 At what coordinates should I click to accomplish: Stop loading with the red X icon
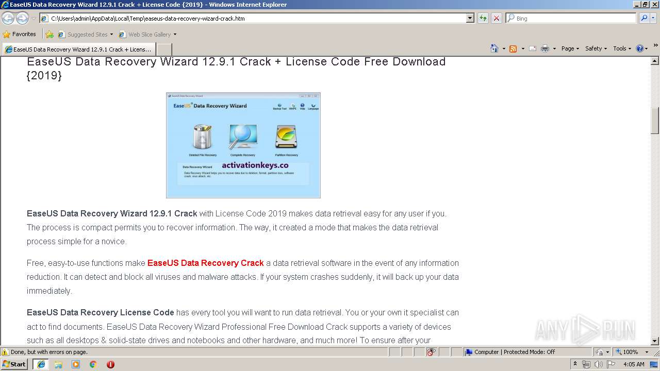[x=496, y=18]
